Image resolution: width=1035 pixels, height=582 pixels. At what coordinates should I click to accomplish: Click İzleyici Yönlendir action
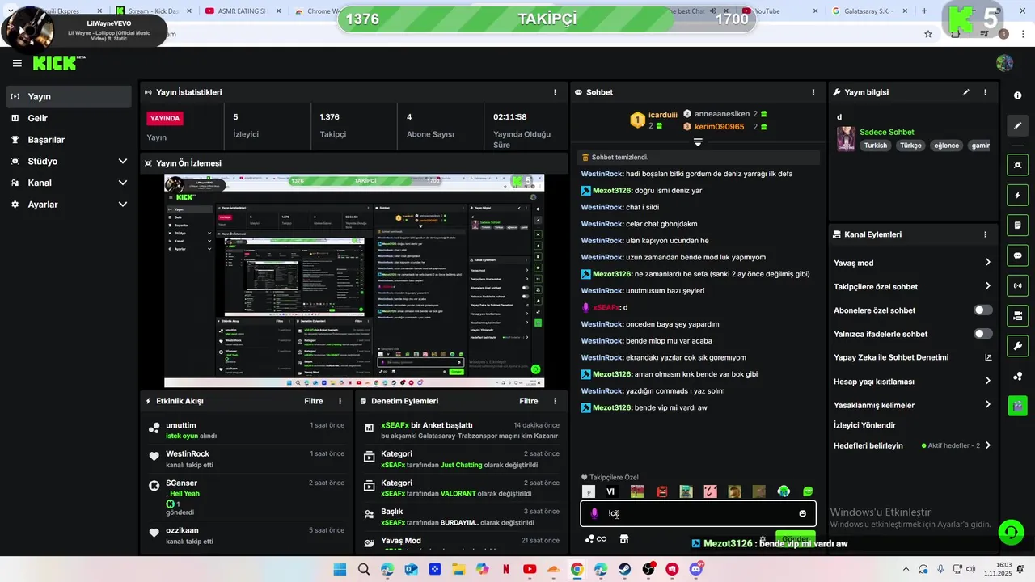[x=864, y=425]
